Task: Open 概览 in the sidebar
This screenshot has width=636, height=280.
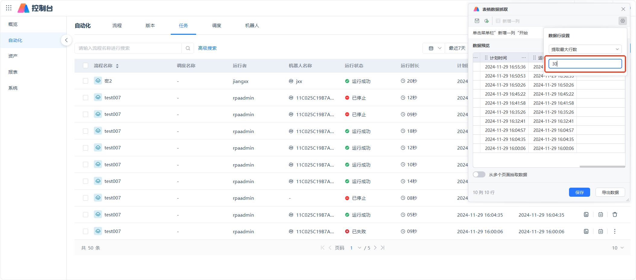Action: click(x=13, y=24)
